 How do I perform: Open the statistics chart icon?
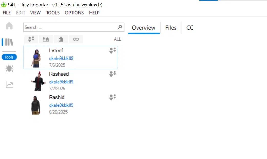9,85
